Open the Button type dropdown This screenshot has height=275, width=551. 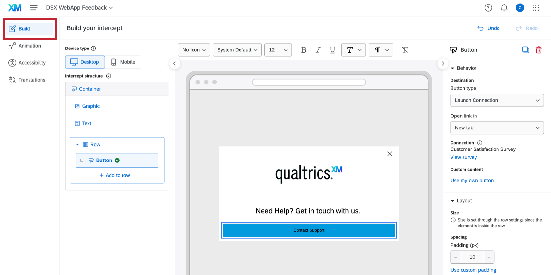(497, 100)
